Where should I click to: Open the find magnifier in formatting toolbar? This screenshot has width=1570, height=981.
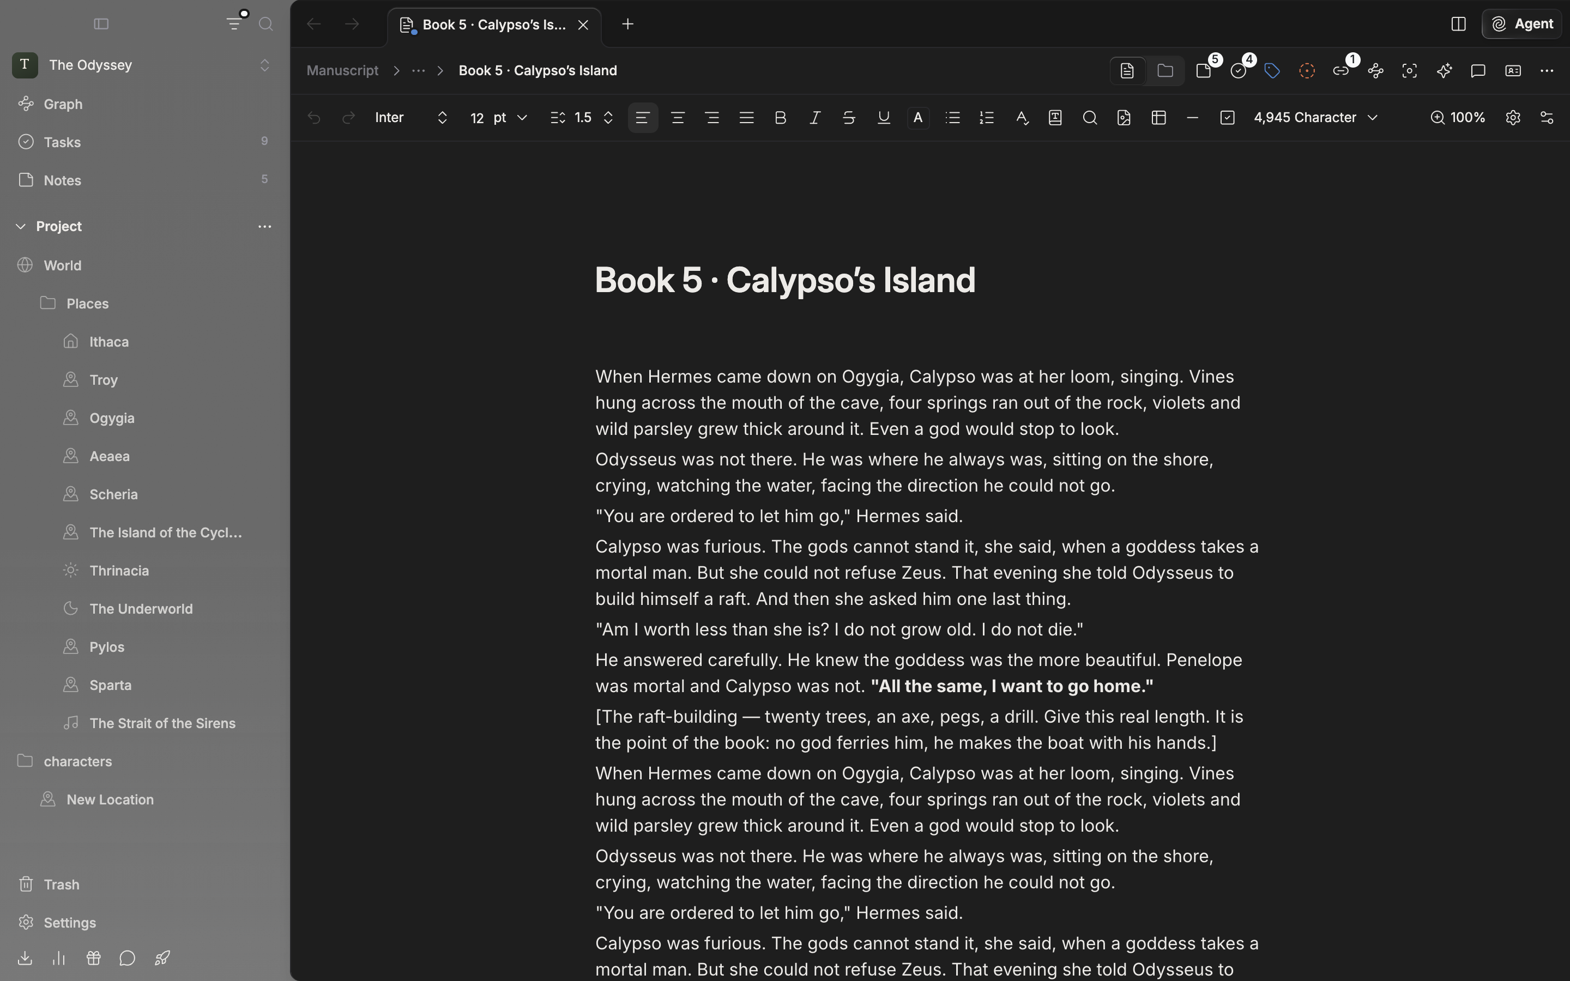tap(1090, 117)
